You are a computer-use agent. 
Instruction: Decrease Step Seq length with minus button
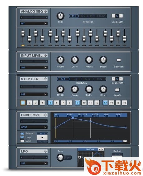click(114, 79)
